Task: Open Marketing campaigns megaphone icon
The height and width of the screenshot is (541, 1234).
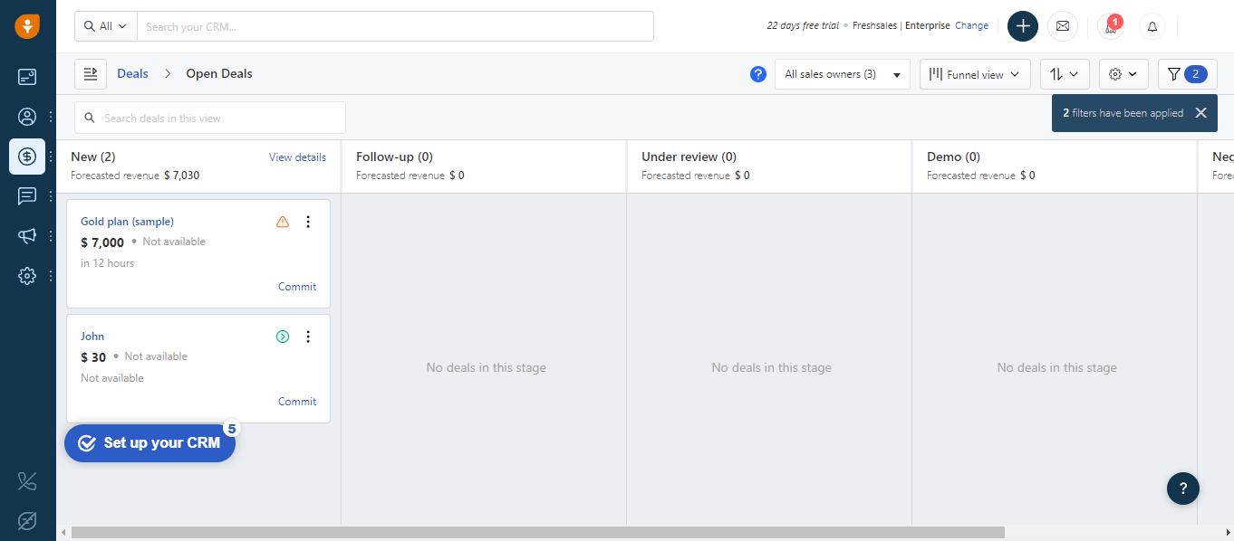Action: click(x=27, y=236)
